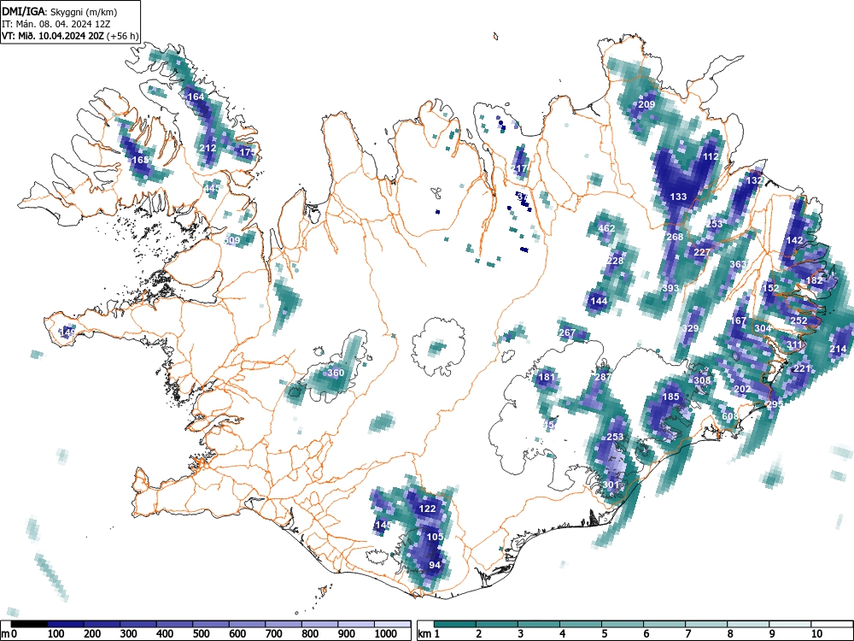Click the 1000 label on the metre legend

pyautogui.click(x=385, y=634)
